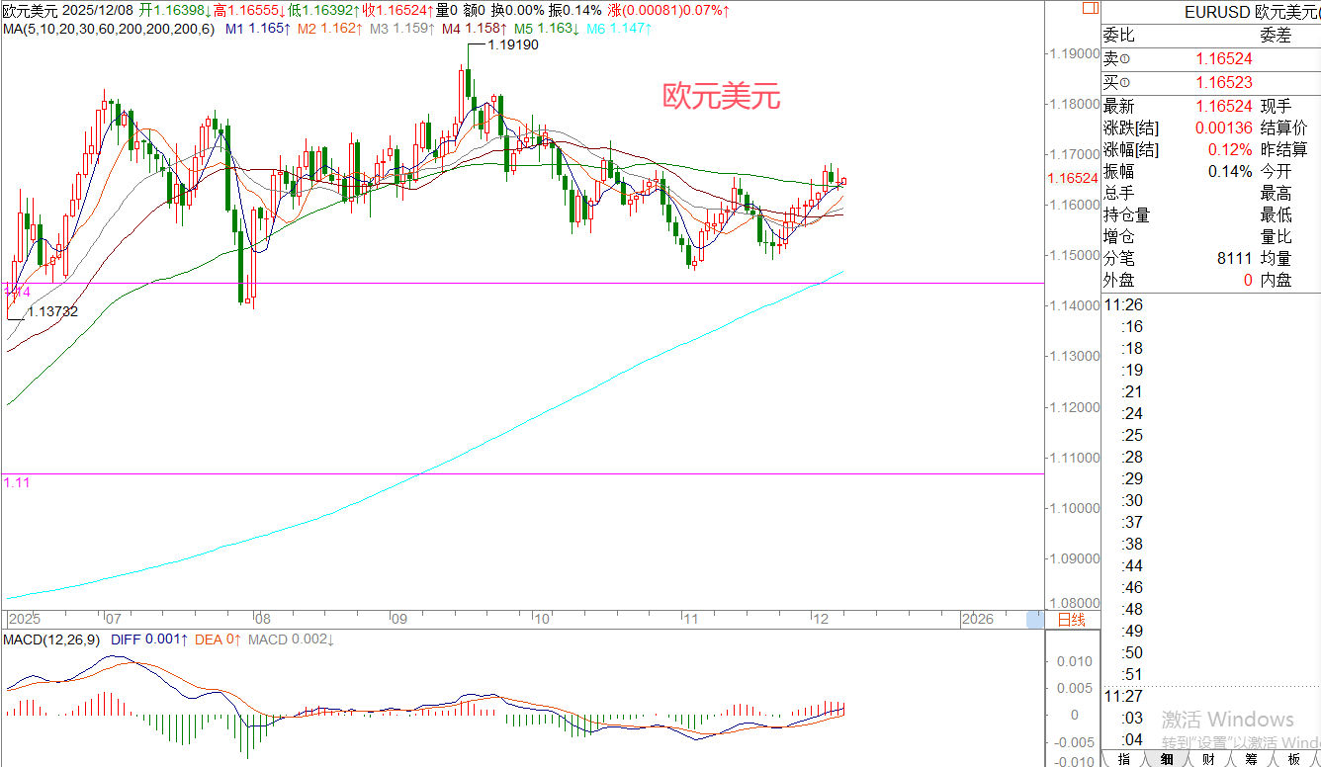Switch to the 财 tab

(x=1209, y=758)
